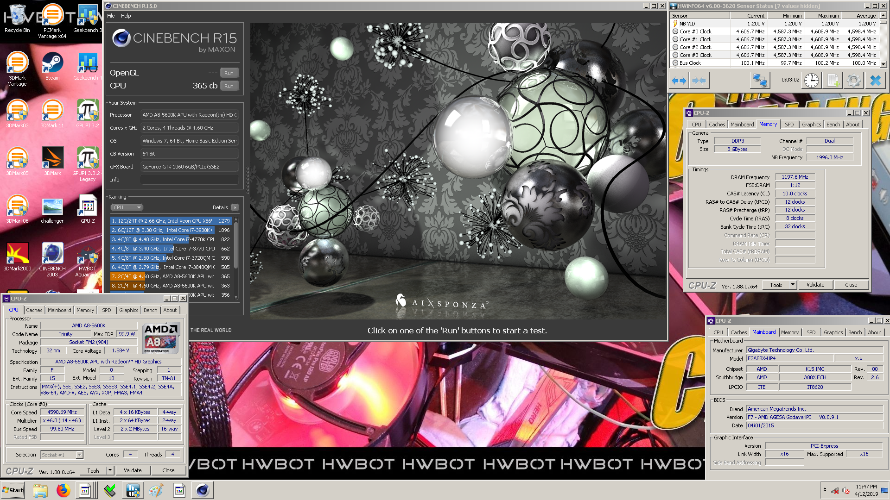
Task: Open Caches tab in CPU-Z Mainboard window
Action: pyautogui.click(x=738, y=332)
